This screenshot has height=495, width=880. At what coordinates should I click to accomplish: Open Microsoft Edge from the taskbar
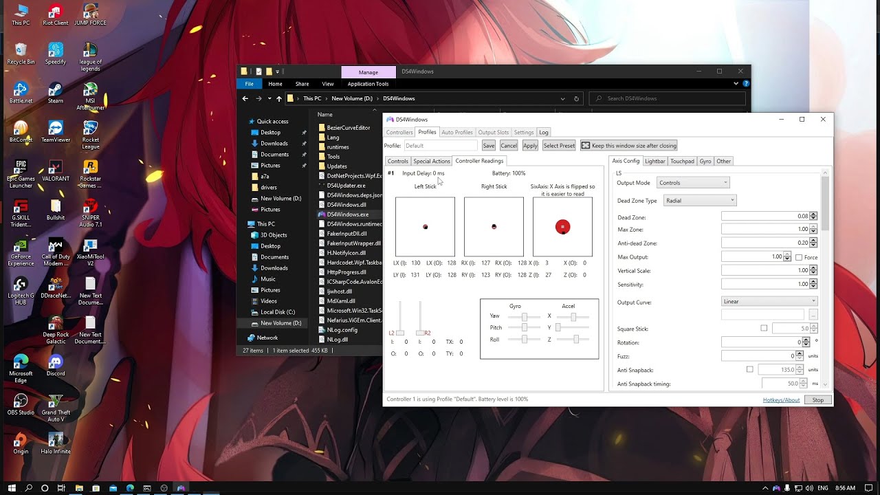click(x=130, y=488)
